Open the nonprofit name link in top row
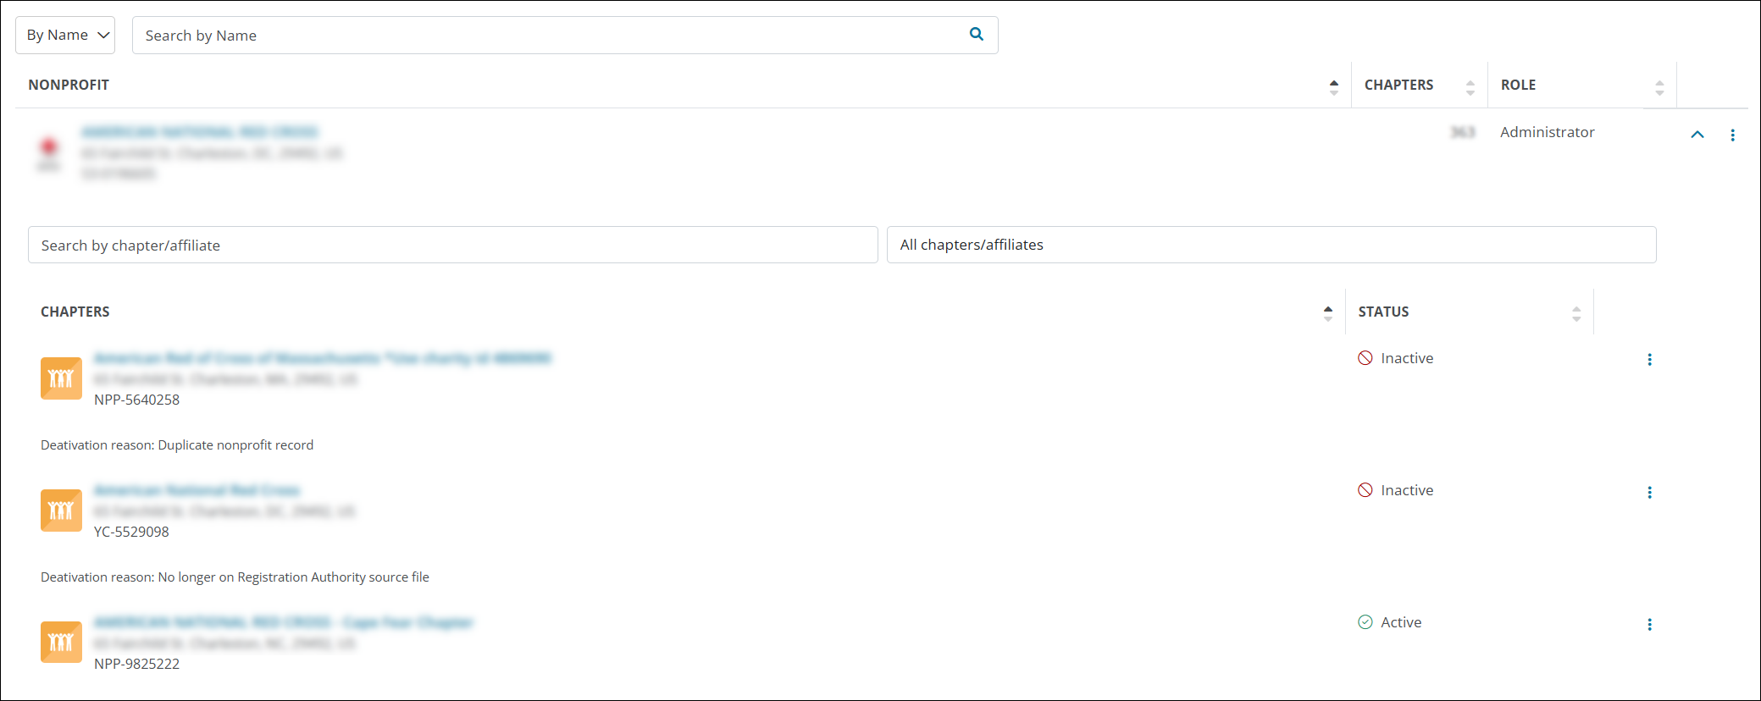Screen dimensions: 1761x701 pos(199,132)
